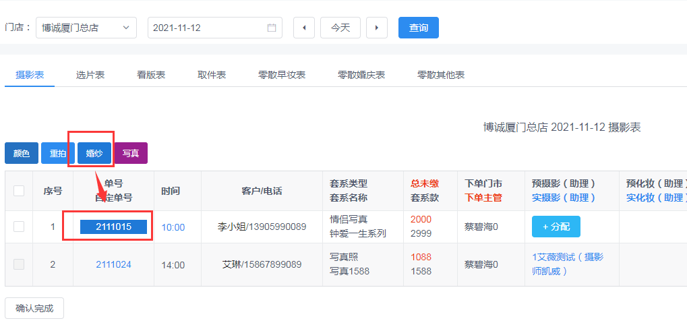This screenshot has height=325, width=687.
Task: Switch to 取件表 tab
Action: tap(212, 75)
